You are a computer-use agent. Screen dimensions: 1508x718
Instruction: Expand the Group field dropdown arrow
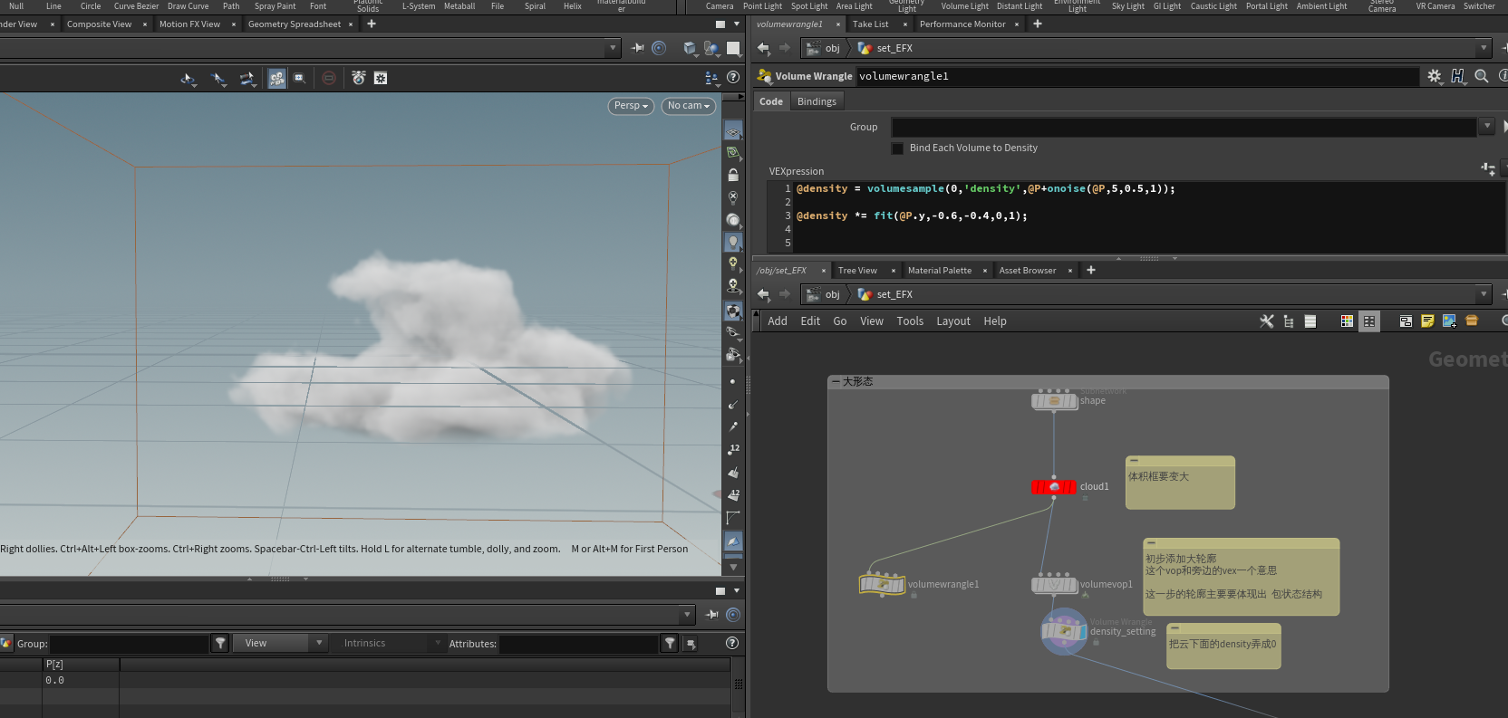tap(1486, 127)
